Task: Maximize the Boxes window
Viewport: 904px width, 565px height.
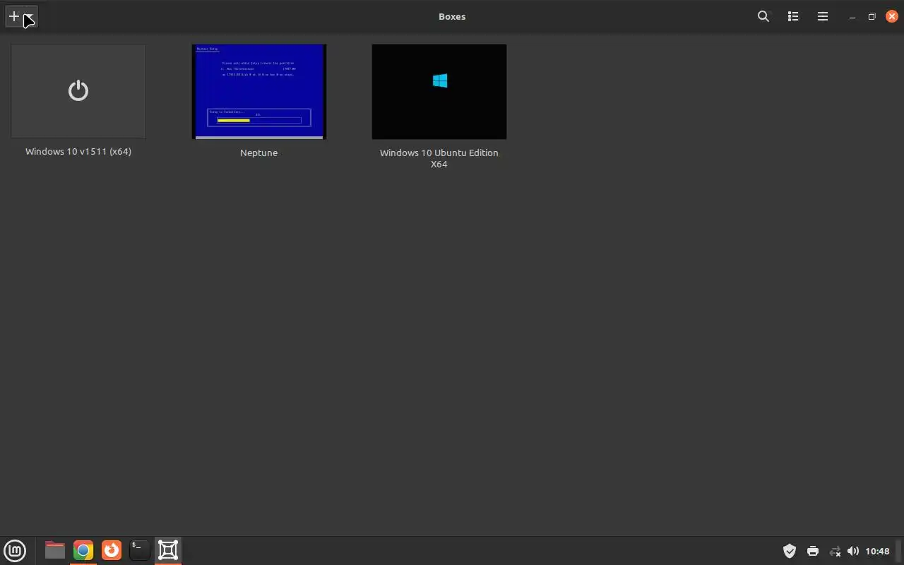Action: 872,16
